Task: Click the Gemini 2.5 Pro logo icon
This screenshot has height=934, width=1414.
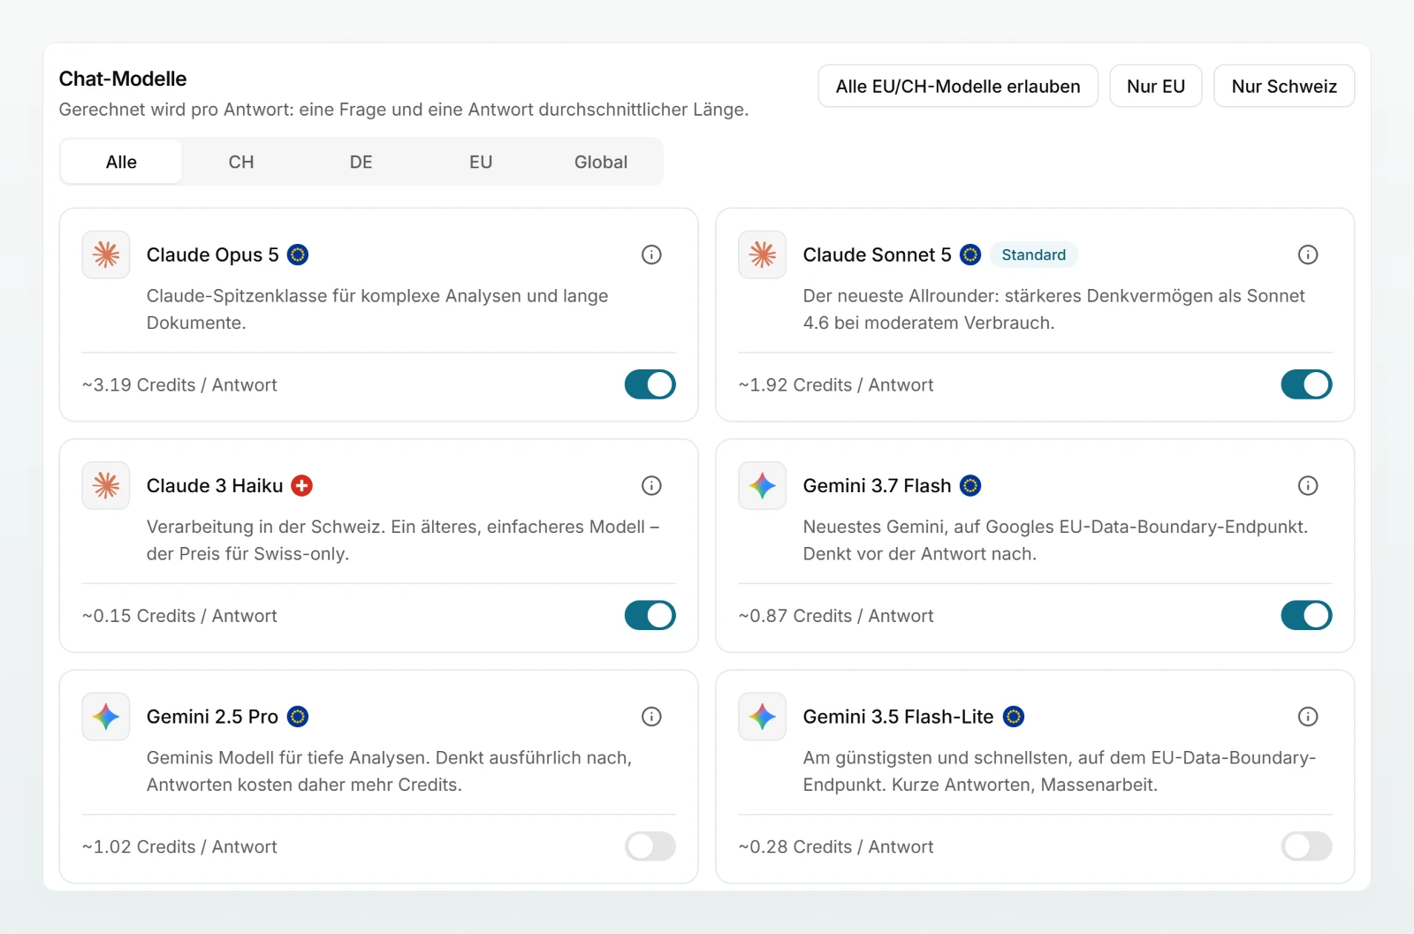Action: [106, 717]
